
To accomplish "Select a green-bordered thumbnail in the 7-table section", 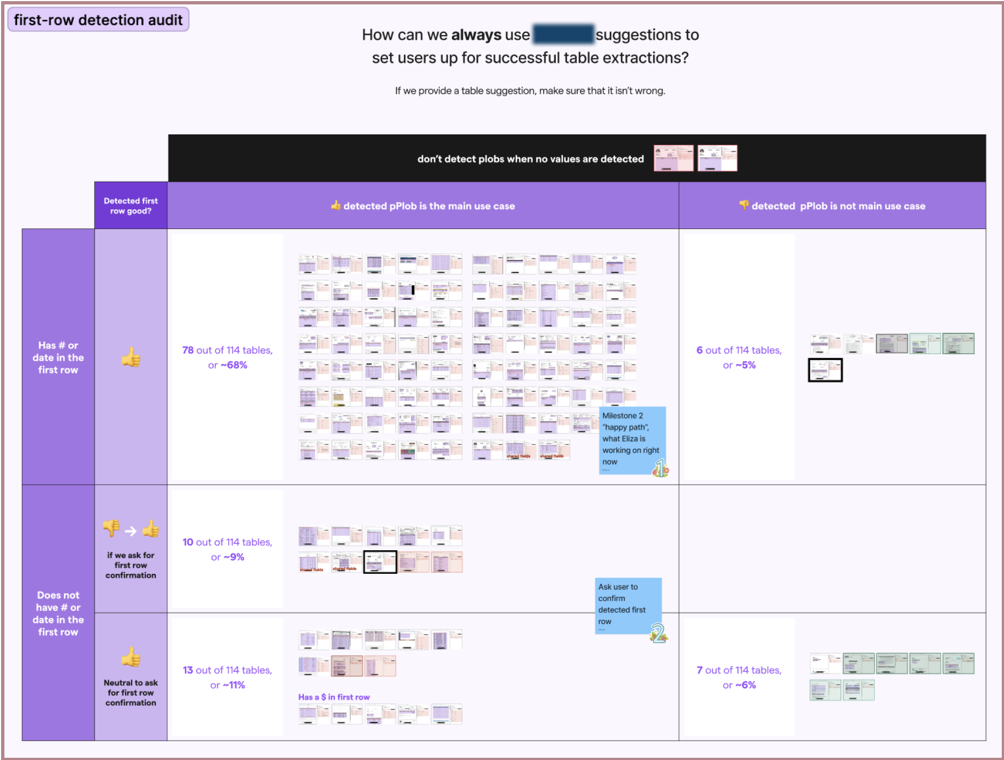I will [x=859, y=664].
